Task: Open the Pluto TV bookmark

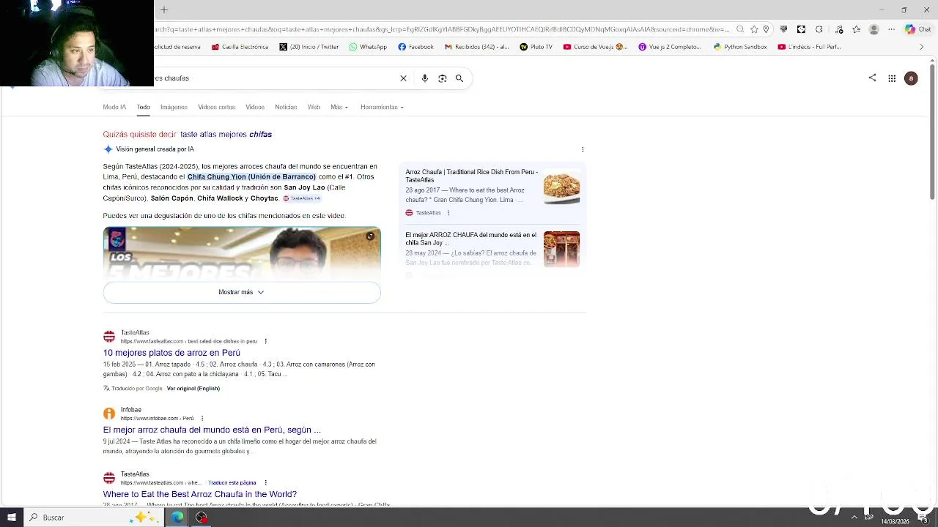Action: [536, 47]
